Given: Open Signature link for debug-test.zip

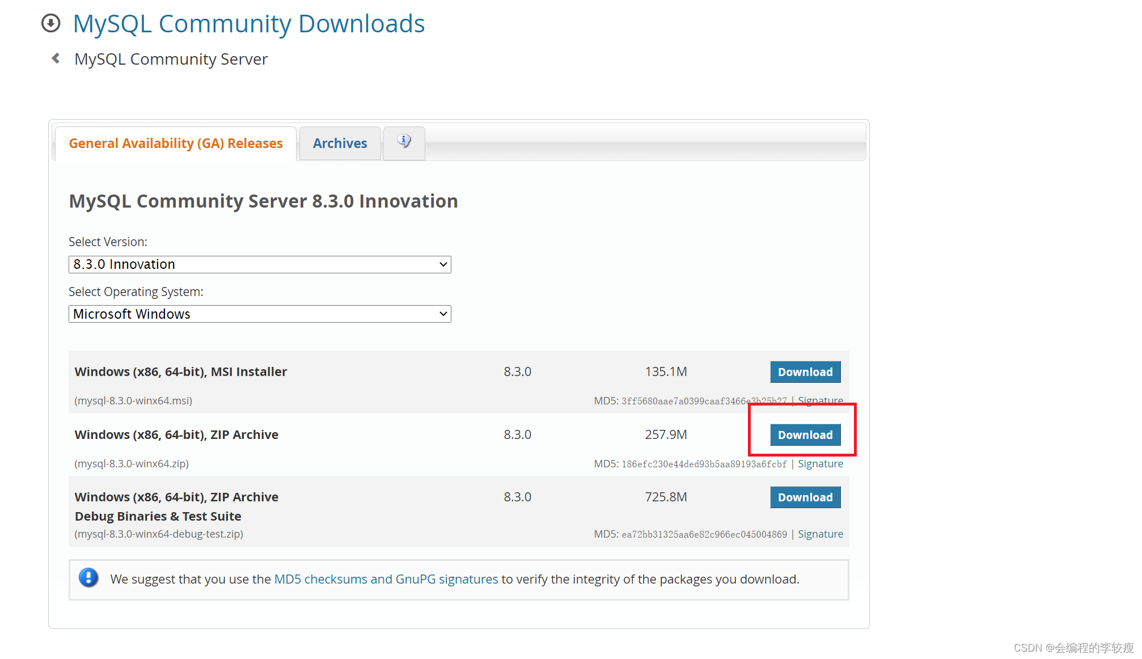Looking at the screenshot, I should [x=820, y=534].
